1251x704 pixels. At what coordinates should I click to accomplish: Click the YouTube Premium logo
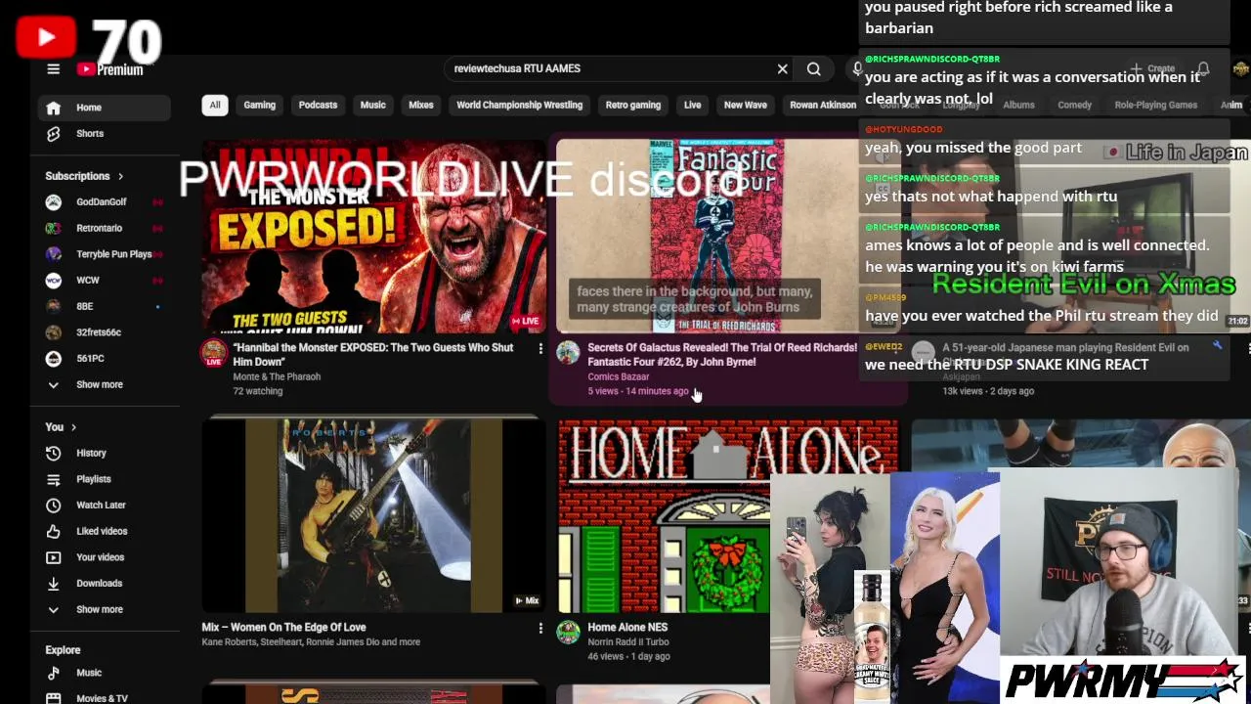(110, 68)
